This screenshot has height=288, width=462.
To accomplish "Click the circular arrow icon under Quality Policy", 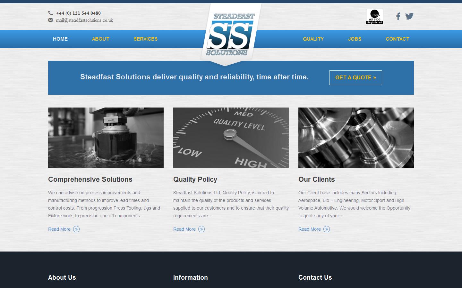I will tap(201, 229).
